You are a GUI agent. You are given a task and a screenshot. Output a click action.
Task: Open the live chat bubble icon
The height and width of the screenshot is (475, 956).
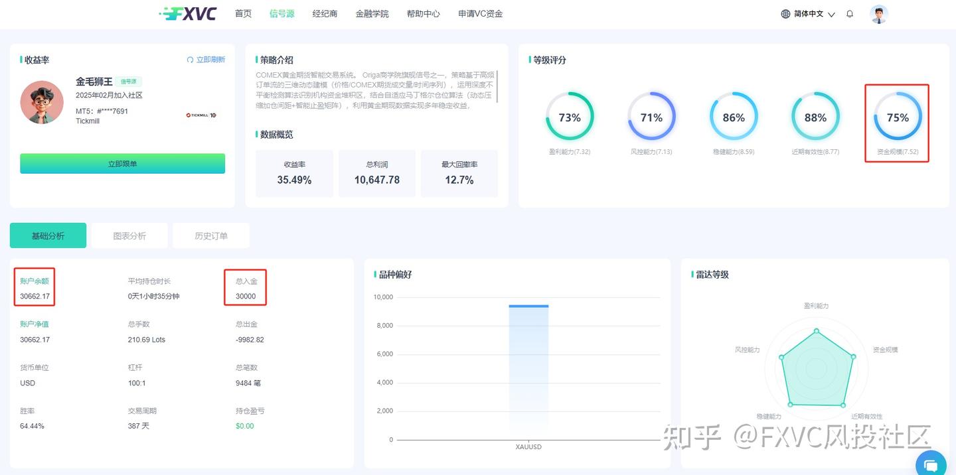pyautogui.click(x=931, y=464)
